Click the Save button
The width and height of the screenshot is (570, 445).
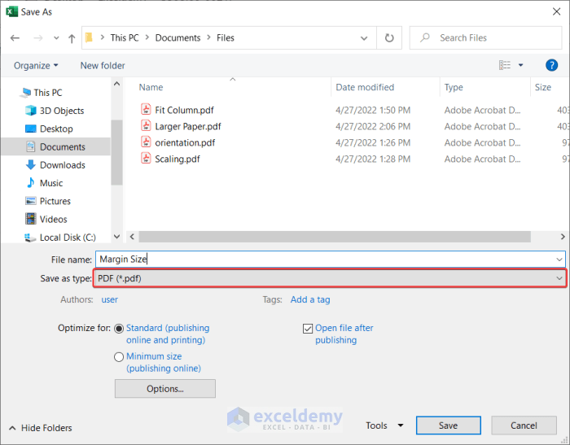pos(448,425)
